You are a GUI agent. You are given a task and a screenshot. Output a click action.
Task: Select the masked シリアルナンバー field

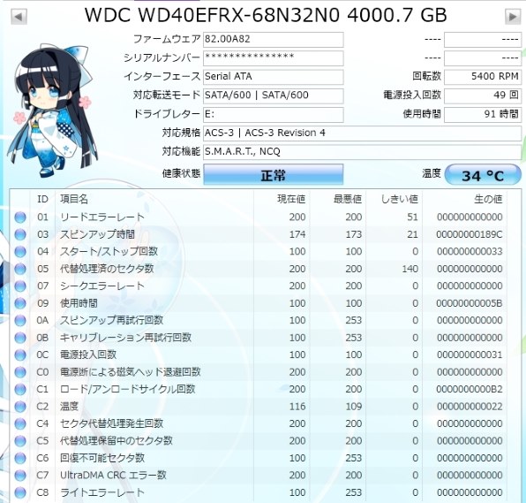click(x=273, y=58)
